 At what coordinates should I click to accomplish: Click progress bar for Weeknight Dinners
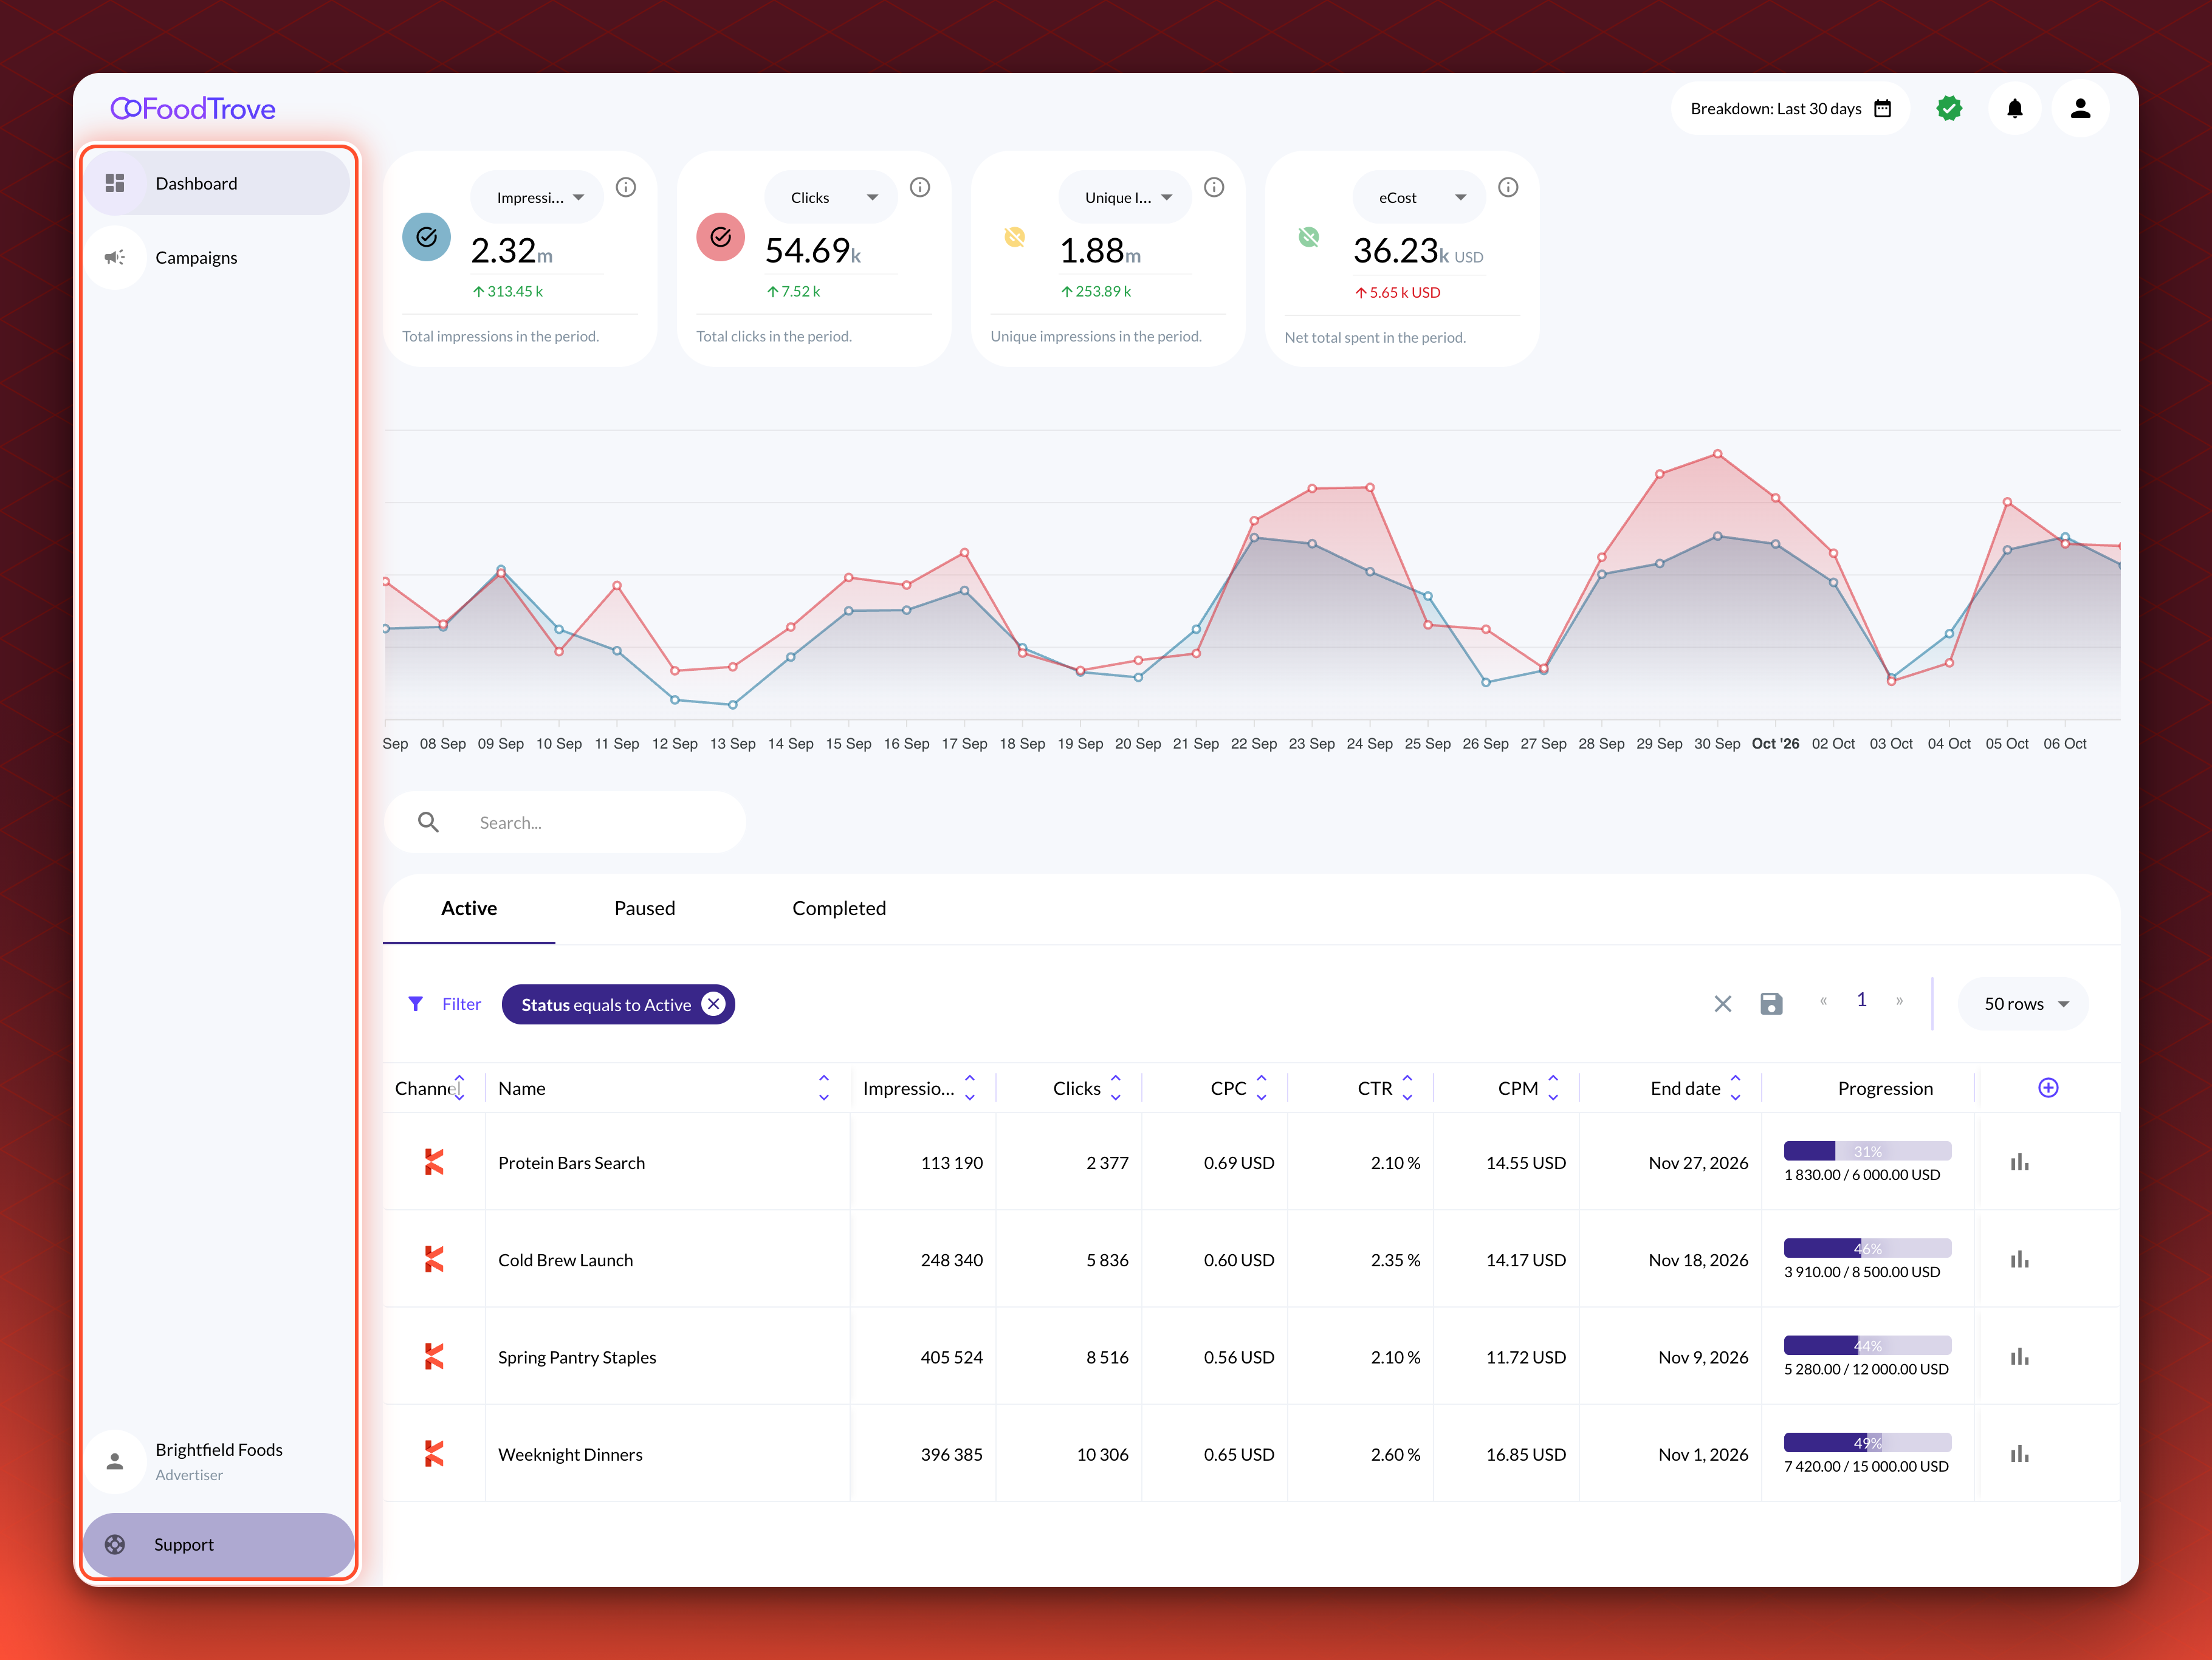point(1867,1442)
